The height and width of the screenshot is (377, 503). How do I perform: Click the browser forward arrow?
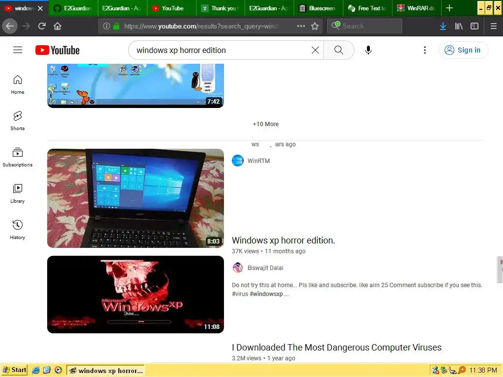[x=26, y=26]
